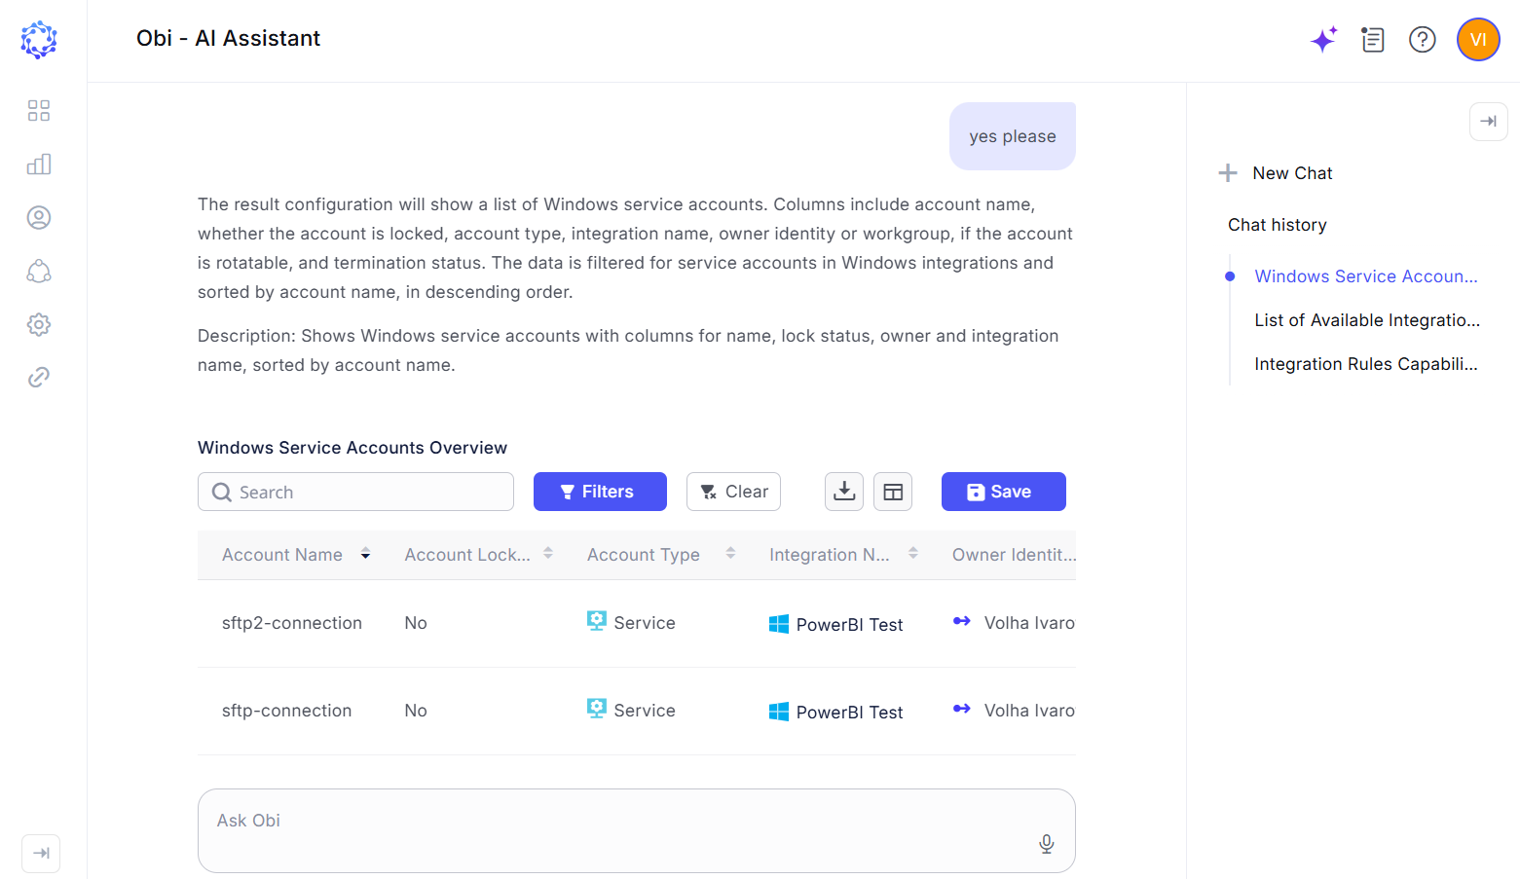Viewport: 1520px width, 879px height.
Task: Start a New Chat
Action: [1276, 173]
